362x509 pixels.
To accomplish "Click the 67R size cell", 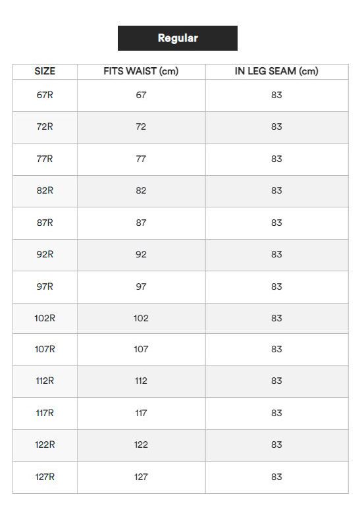I will click(45, 95).
